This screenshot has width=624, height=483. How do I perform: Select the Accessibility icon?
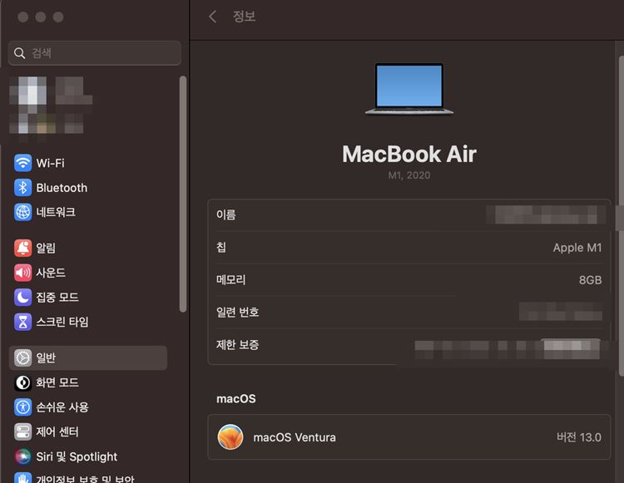22,407
